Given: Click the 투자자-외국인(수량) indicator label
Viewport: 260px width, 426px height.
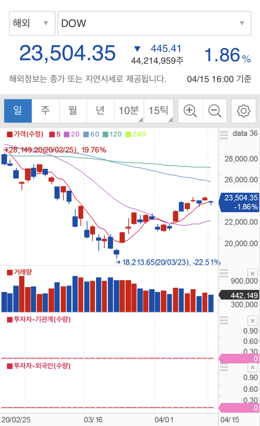Looking at the screenshot, I should pyautogui.click(x=39, y=366).
